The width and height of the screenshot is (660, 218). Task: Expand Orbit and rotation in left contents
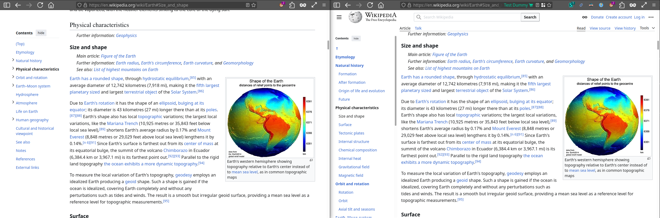point(13,77)
